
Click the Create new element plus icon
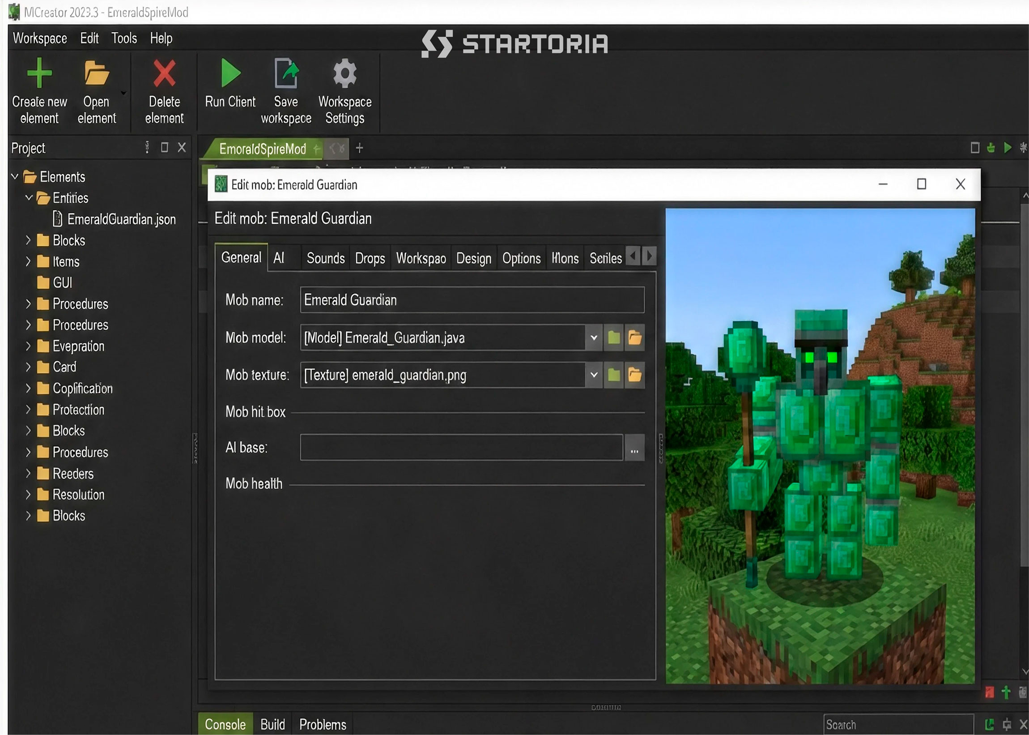[39, 73]
